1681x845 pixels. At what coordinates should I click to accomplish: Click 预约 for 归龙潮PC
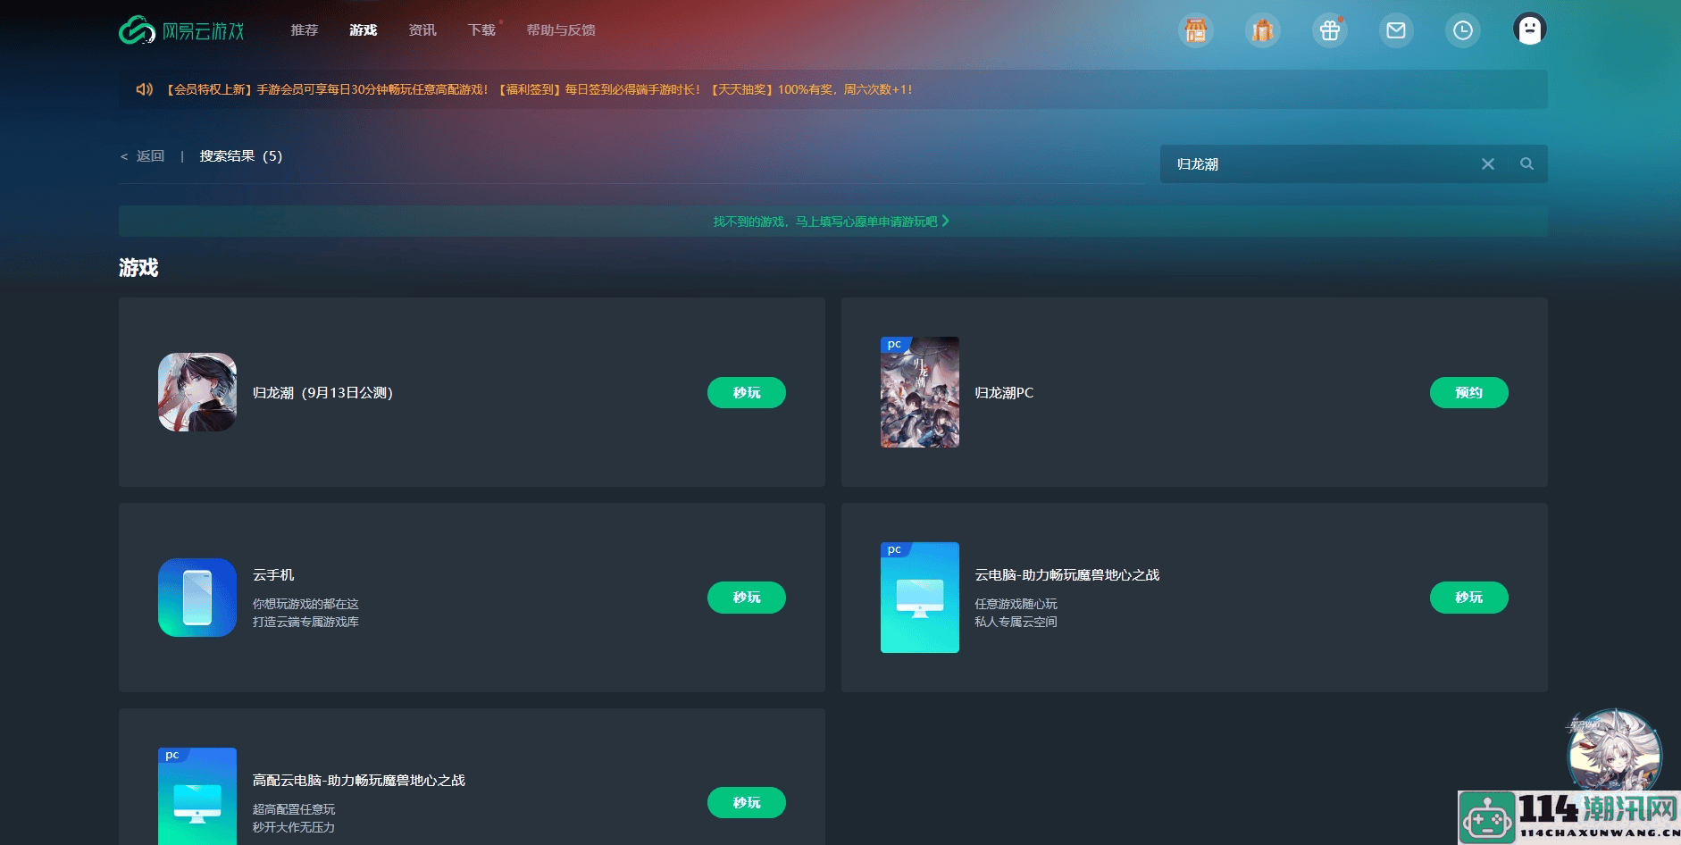[1469, 393]
